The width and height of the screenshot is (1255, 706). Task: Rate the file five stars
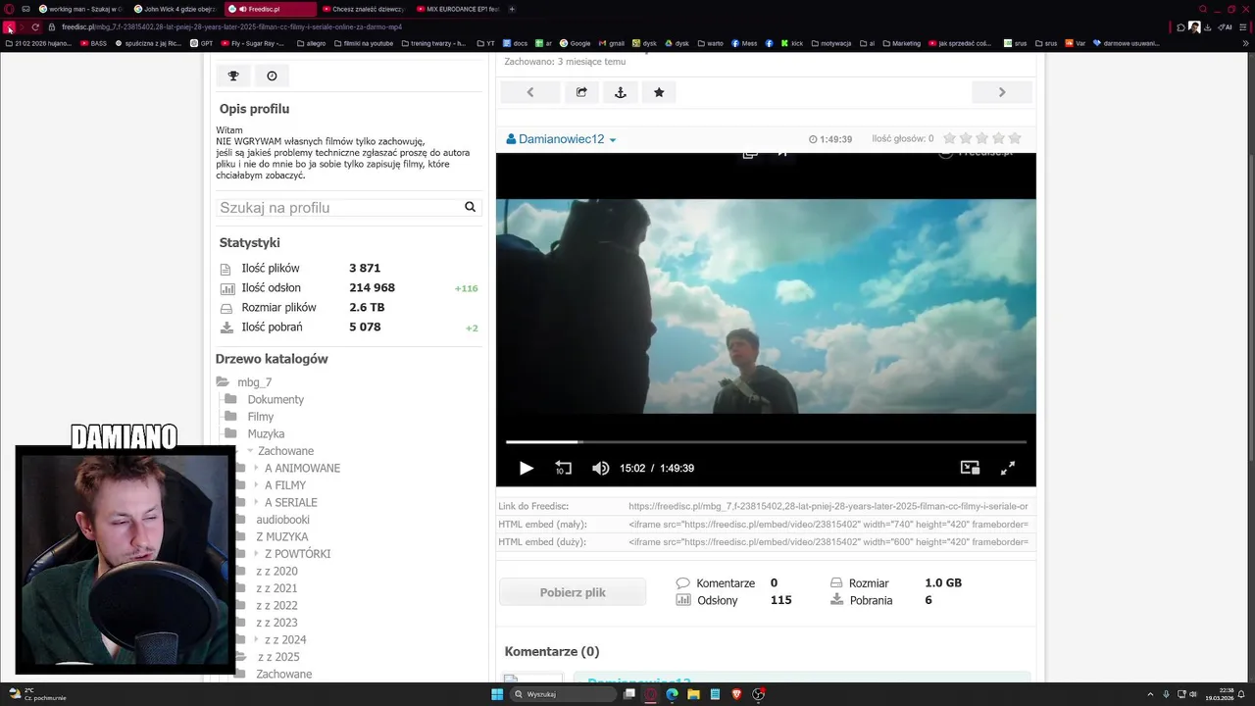click(1015, 138)
